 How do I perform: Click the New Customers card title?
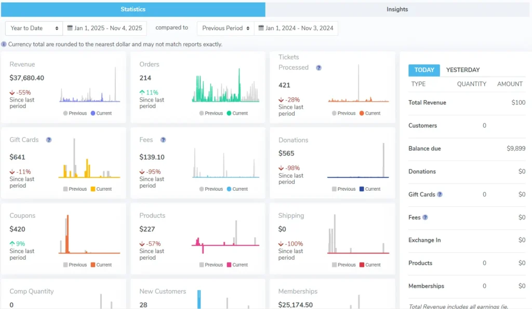[163, 291]
